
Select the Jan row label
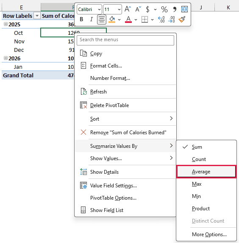pos(18,67)
